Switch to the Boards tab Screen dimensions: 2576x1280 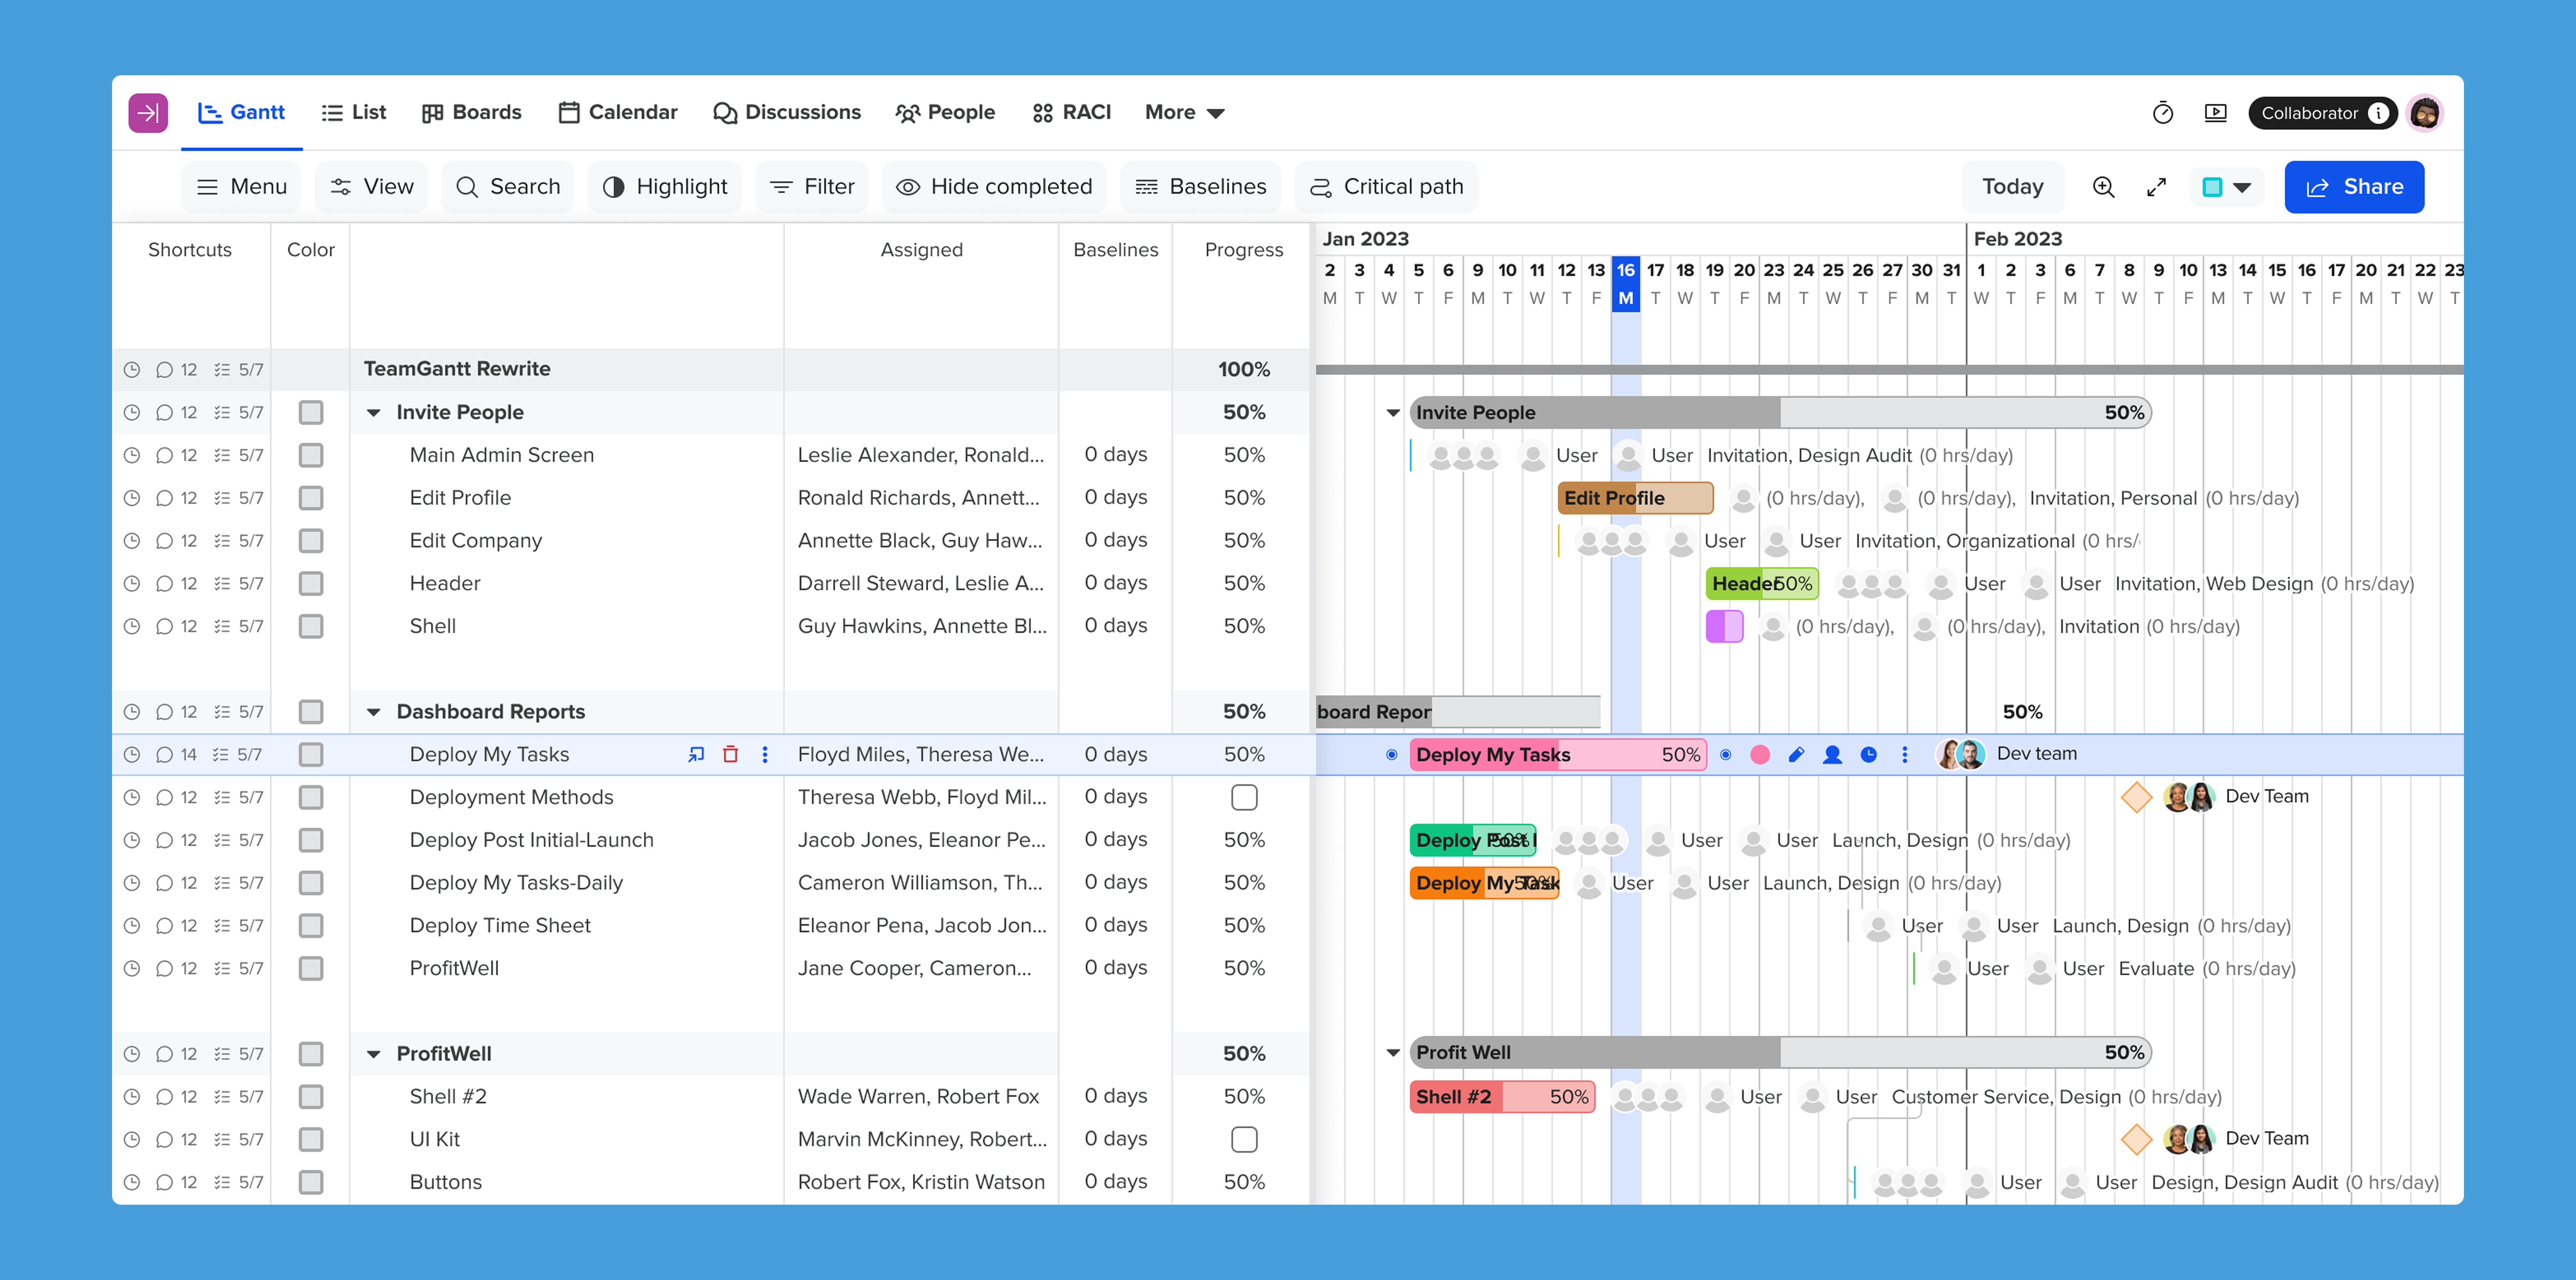point(471,112)
